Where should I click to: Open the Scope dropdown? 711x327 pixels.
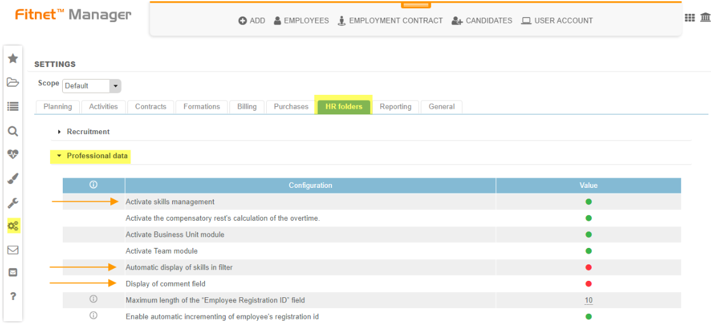click(x=92, y=86)
